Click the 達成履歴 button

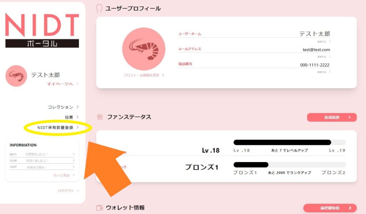tap(332, 117)
